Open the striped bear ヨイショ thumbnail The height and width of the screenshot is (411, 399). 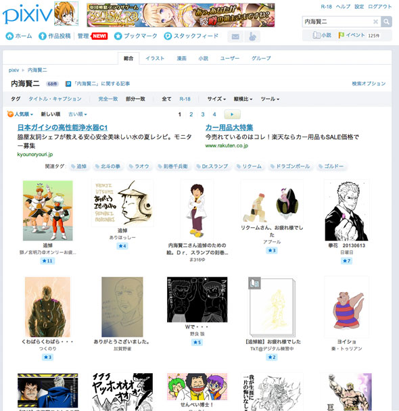pyautogui.click(x=346, y=307)
